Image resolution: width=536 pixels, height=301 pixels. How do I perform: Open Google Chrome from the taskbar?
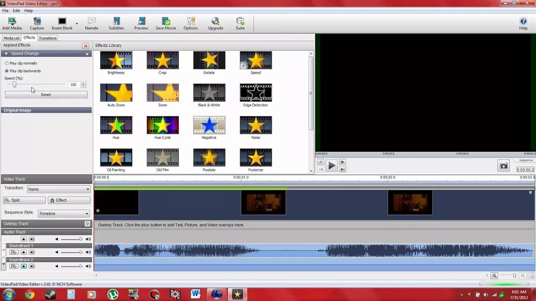[30, 294]
